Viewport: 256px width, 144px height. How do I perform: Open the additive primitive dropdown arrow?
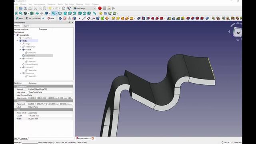pyautogui.click(x=134, y=18)
